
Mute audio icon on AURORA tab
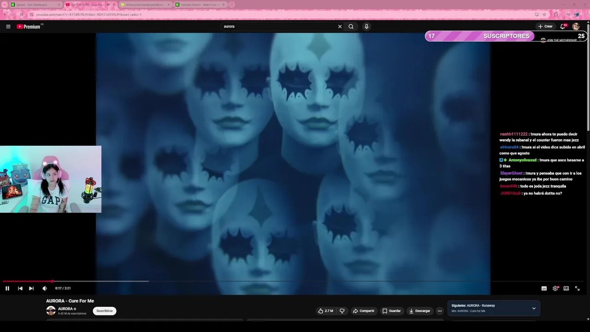[108, 5]
